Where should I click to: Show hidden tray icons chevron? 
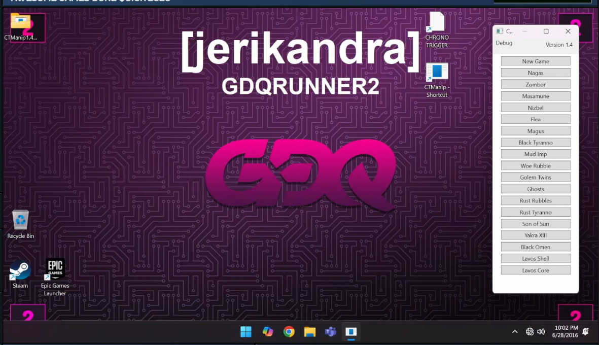[x=515, y=332]
